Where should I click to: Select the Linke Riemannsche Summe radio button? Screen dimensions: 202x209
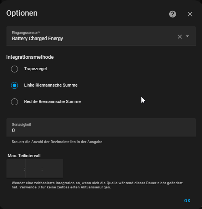tap(14, 85)
